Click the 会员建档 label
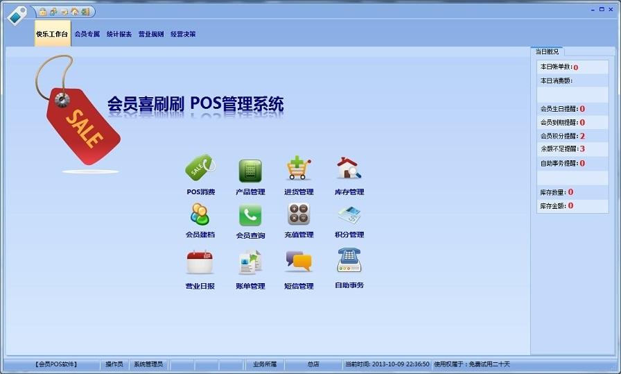This screenshot has width=621, height=374. click(x=200, y=235)
